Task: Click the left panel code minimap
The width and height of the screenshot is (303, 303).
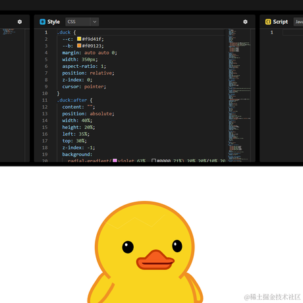Action: 9,32
